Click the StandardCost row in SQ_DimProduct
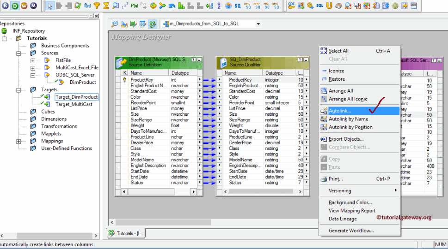This screenshot has width=448, height=249. point(263,91)
